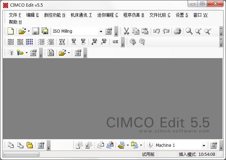Click the machine info icon

[150, 145]
